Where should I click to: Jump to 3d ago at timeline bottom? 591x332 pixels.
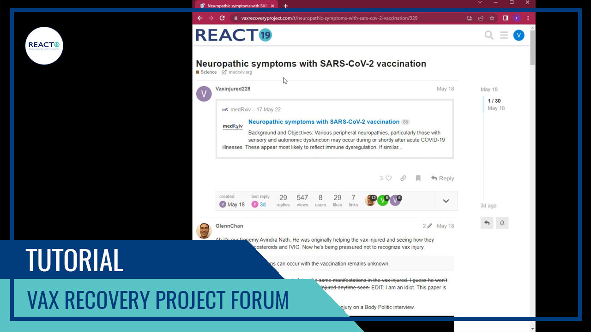click(488, 206)
